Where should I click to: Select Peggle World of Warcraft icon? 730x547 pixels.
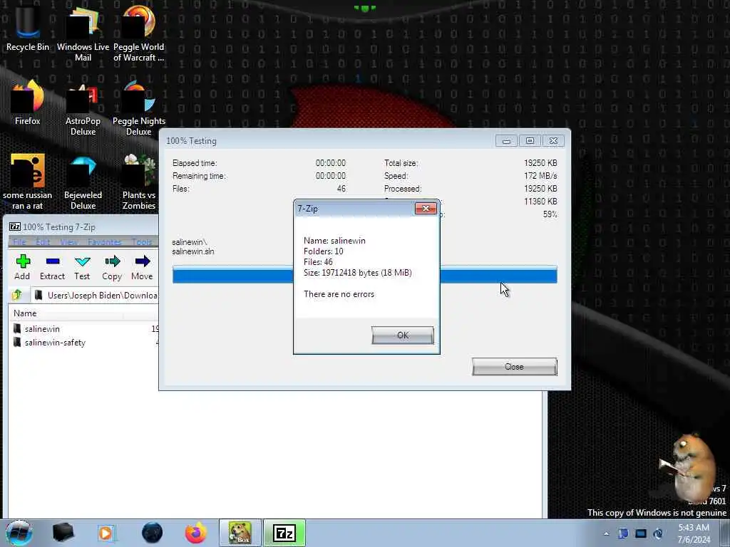click(x=139, y=33)
